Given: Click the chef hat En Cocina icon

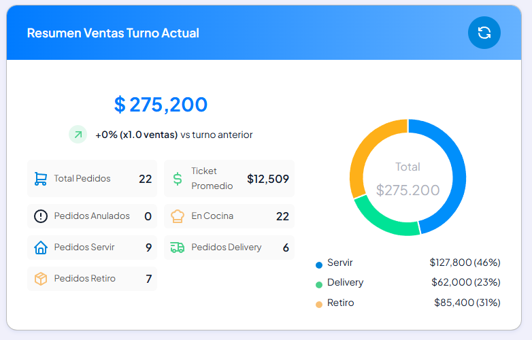Looking at the screenshot, I should (x=178, y=216).
